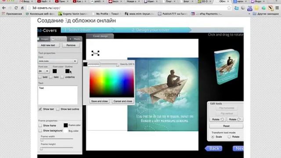Click the Opacity slider handle

(117, 65)
